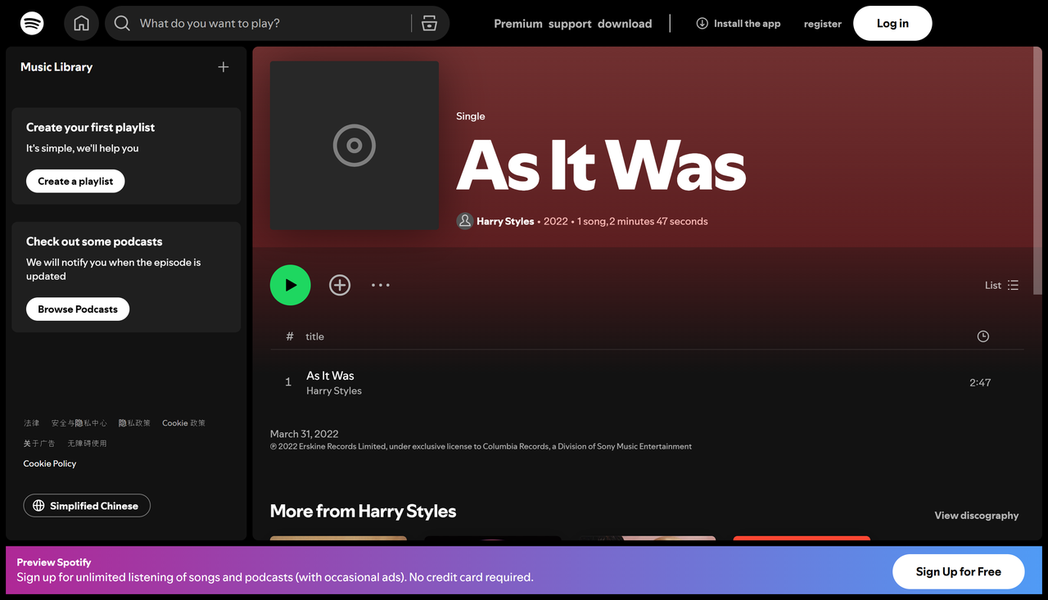Play the As It Was single
This screenshot has width=1048, height=600.
click(x=291, y=285)
